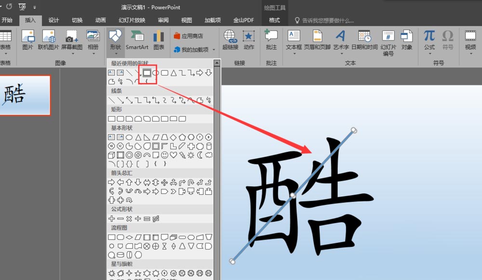Viewport: 482px width, 280px height.
Task: Insert 日期和时间 date and time
Action: pos(364,40)
